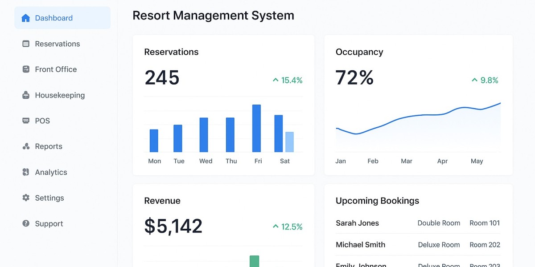Click the Tue label under Reservations chart

point(179,161)
